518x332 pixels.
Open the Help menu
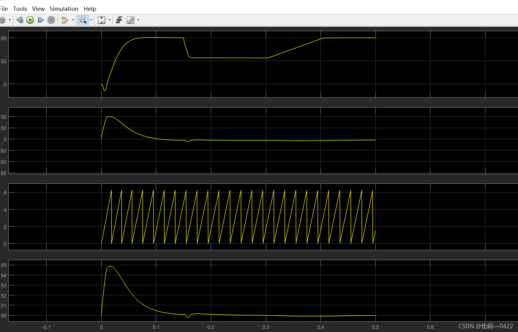point(90,9)
